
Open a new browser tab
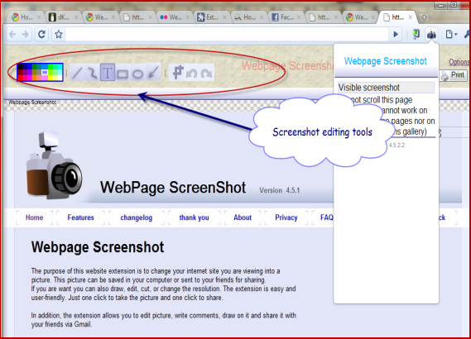pos(424,17)
